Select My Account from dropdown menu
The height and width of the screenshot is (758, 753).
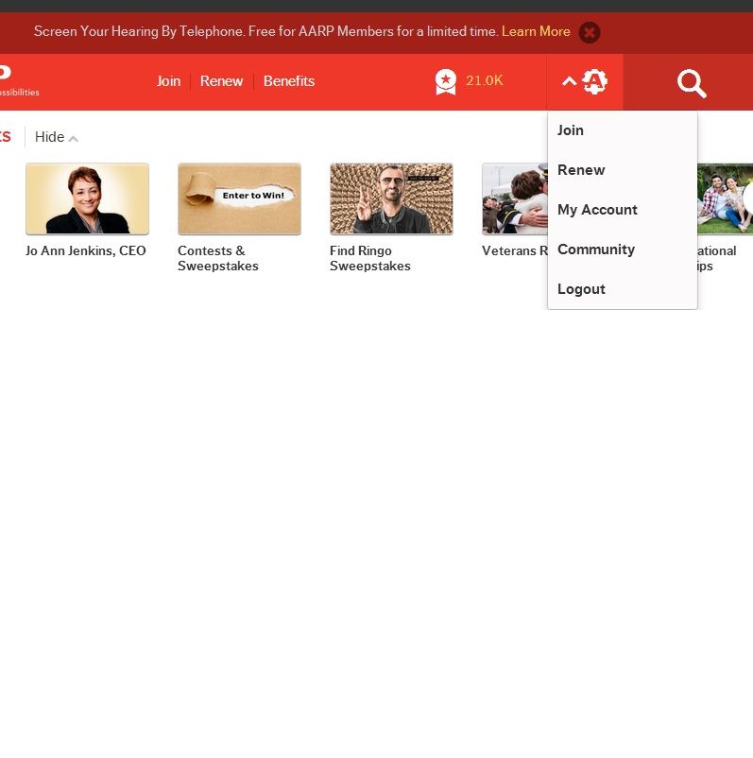coord(597,210)
